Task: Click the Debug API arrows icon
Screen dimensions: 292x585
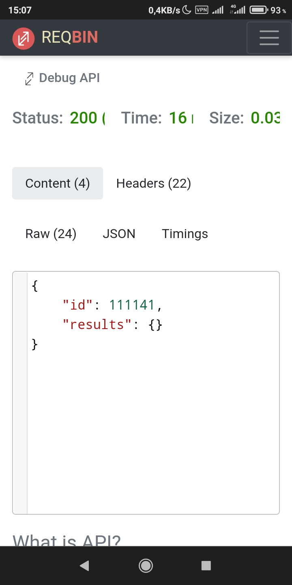Action: coord(29,78)
